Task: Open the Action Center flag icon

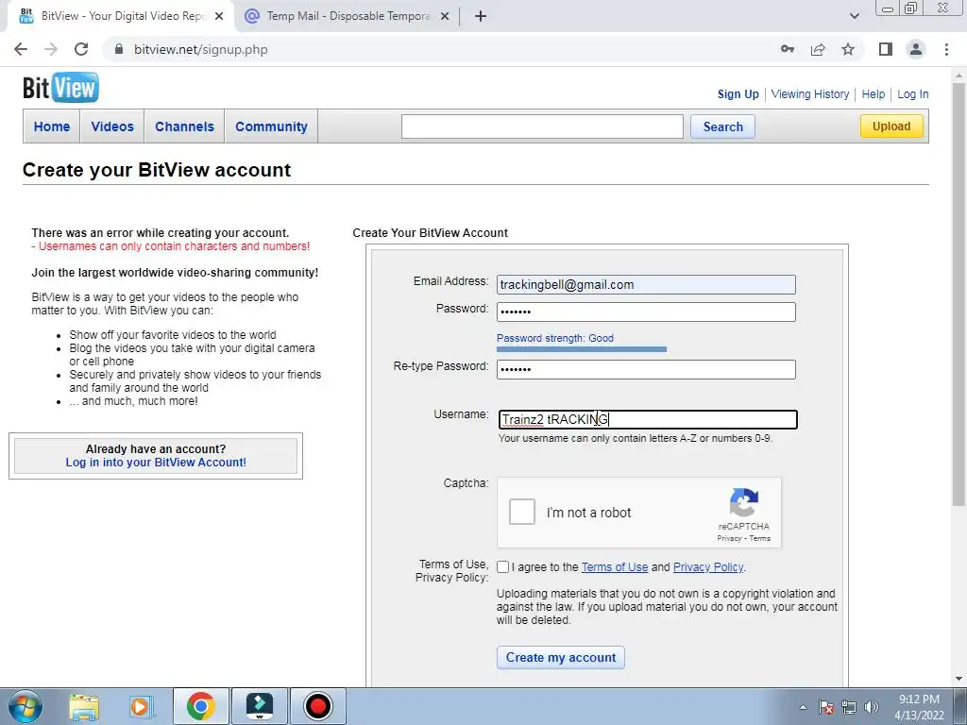Action: click(x=825, y=707)
